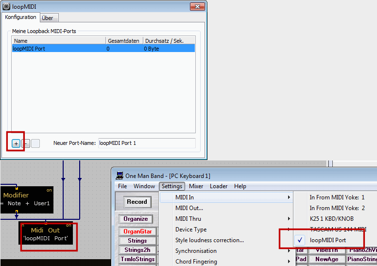
Task: Click the loopMIDI title bar icon
Action: point(6,6)
